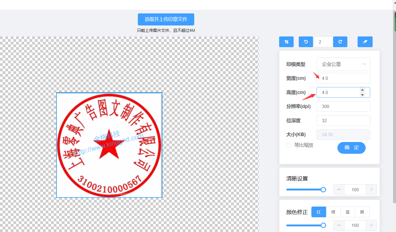Click the 宽度(cm) input field
Screen dimensions: 396x232
click(343, 78)
